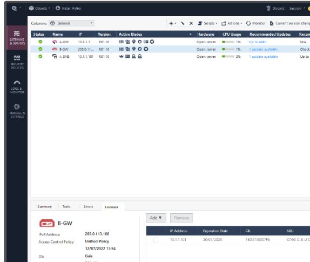310x262 pixels.
Task: Click B-GW '1 update available' link
Action: [x=264, y=49]
